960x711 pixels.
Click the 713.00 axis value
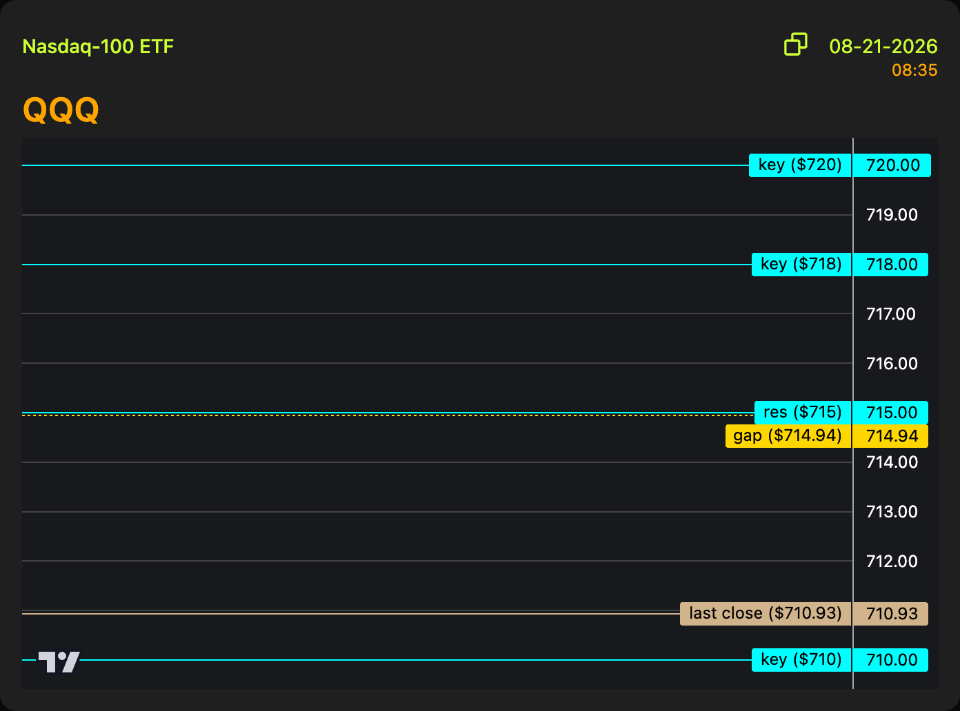(892, 512)
